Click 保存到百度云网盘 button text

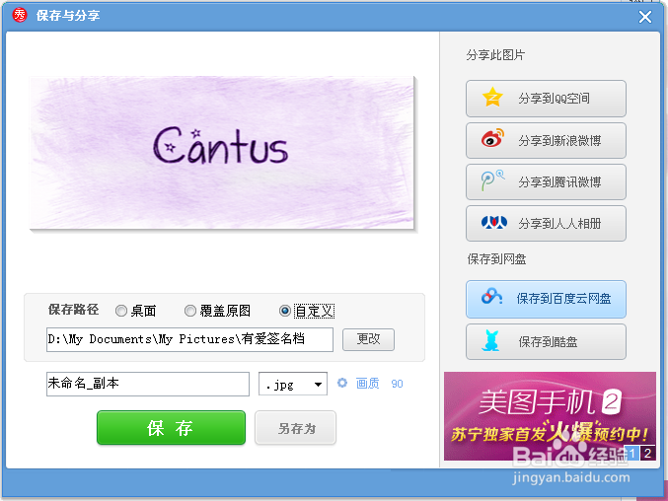(x=563, y=299)
